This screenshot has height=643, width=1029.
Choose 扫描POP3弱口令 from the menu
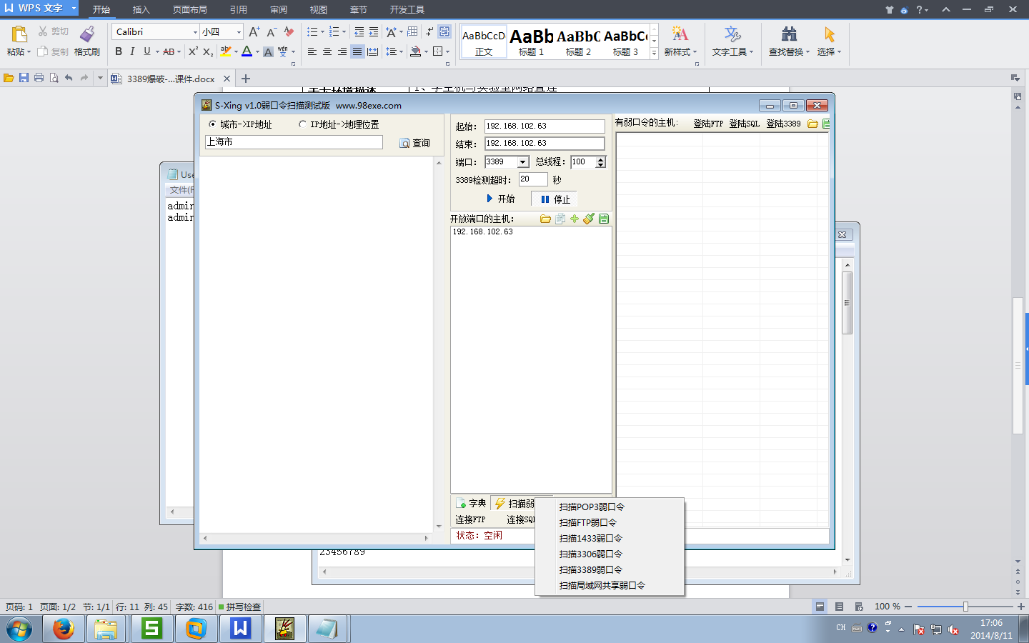click(610, 507)
